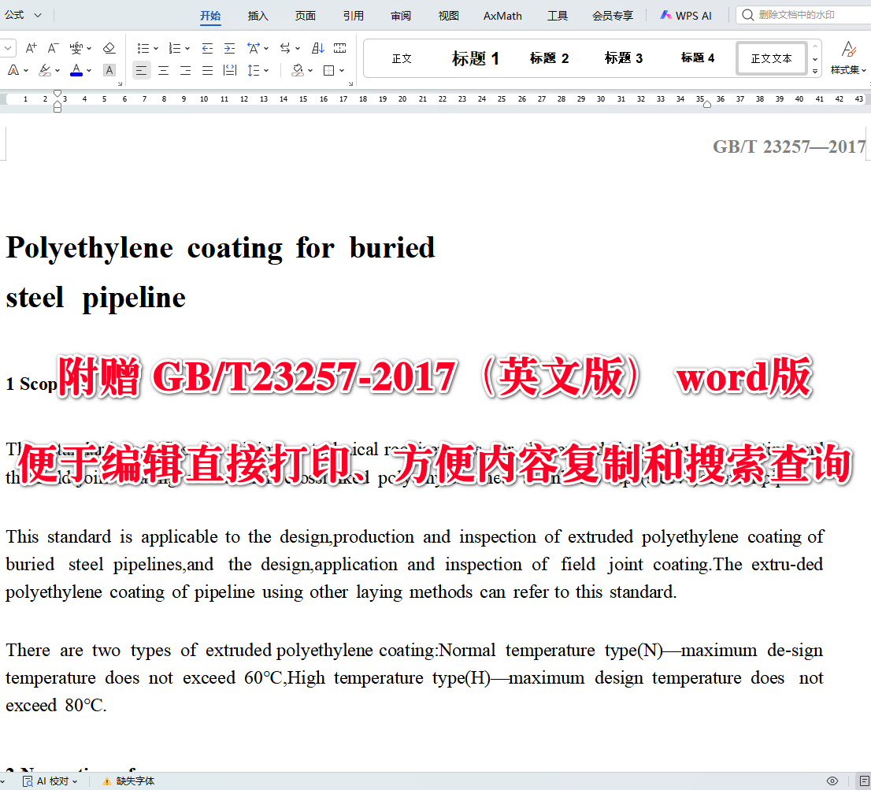Toggle justify alignment

(x=206, y=70)
